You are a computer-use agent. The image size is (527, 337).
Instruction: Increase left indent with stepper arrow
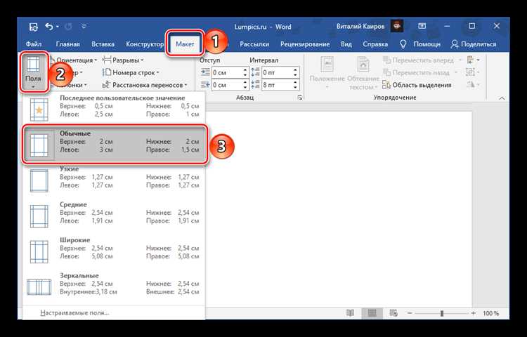click(245, 70)
